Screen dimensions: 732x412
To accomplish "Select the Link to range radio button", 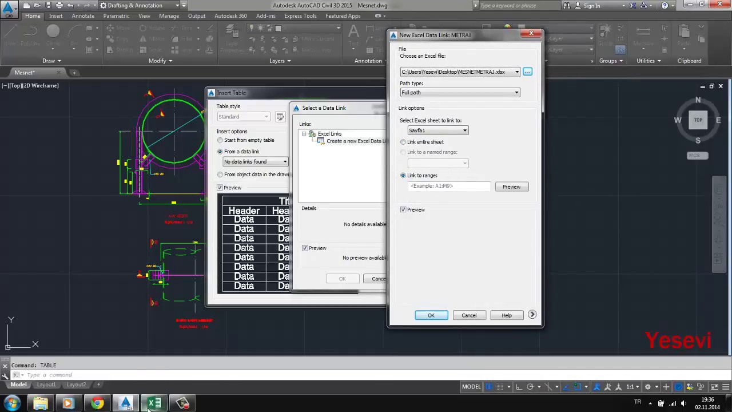I will 403,176.
